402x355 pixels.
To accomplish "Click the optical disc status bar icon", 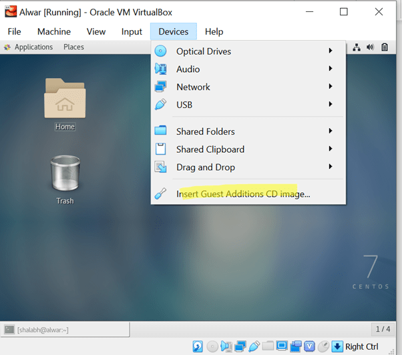I will [212, 346].
